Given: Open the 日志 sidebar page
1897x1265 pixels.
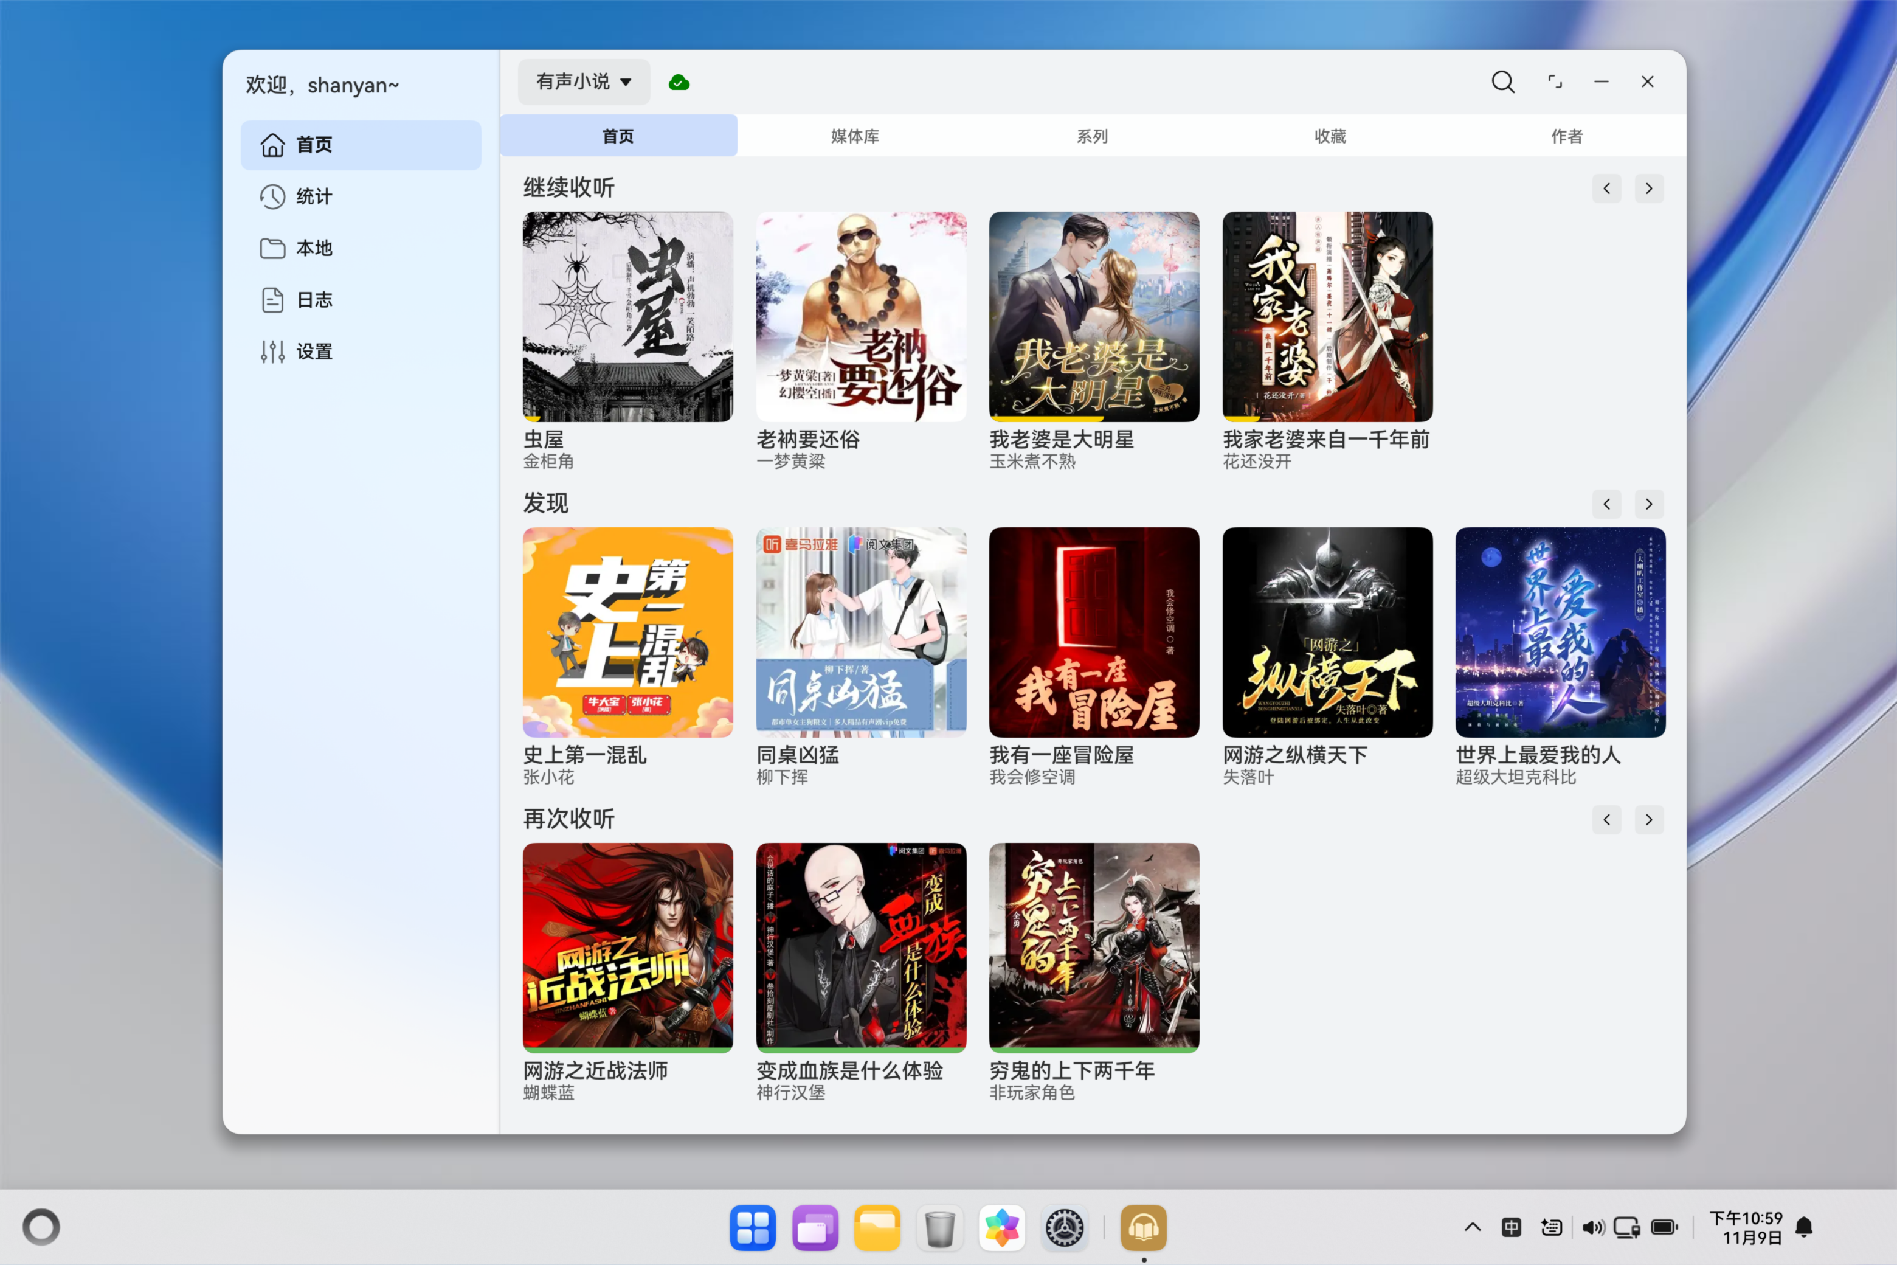Looking at the screenshot, I should (361, 300).
